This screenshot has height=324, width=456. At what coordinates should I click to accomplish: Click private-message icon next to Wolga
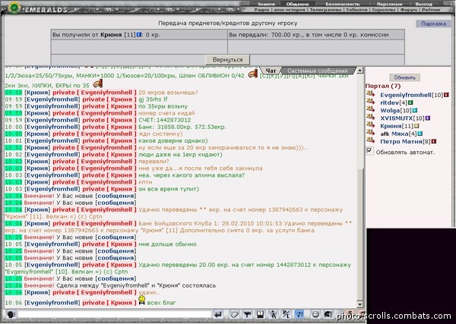click(x=371, y=109)
